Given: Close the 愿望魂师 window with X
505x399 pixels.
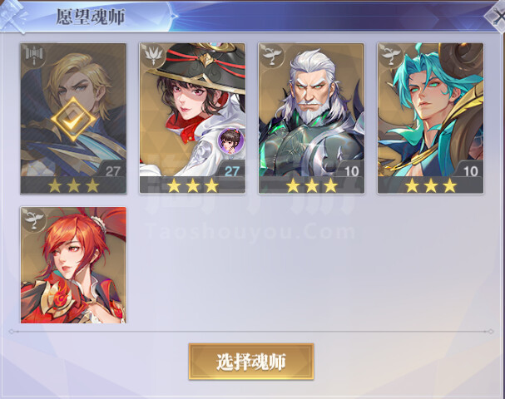Looking at the screenshot, I should 497,17.
